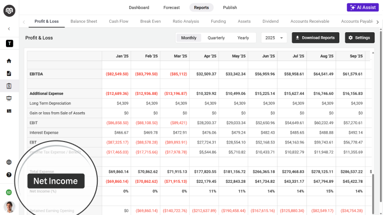Screen dimensions: 383x215
Task: Click income tax value $5,710.82 for May
Action: point(237,152)
